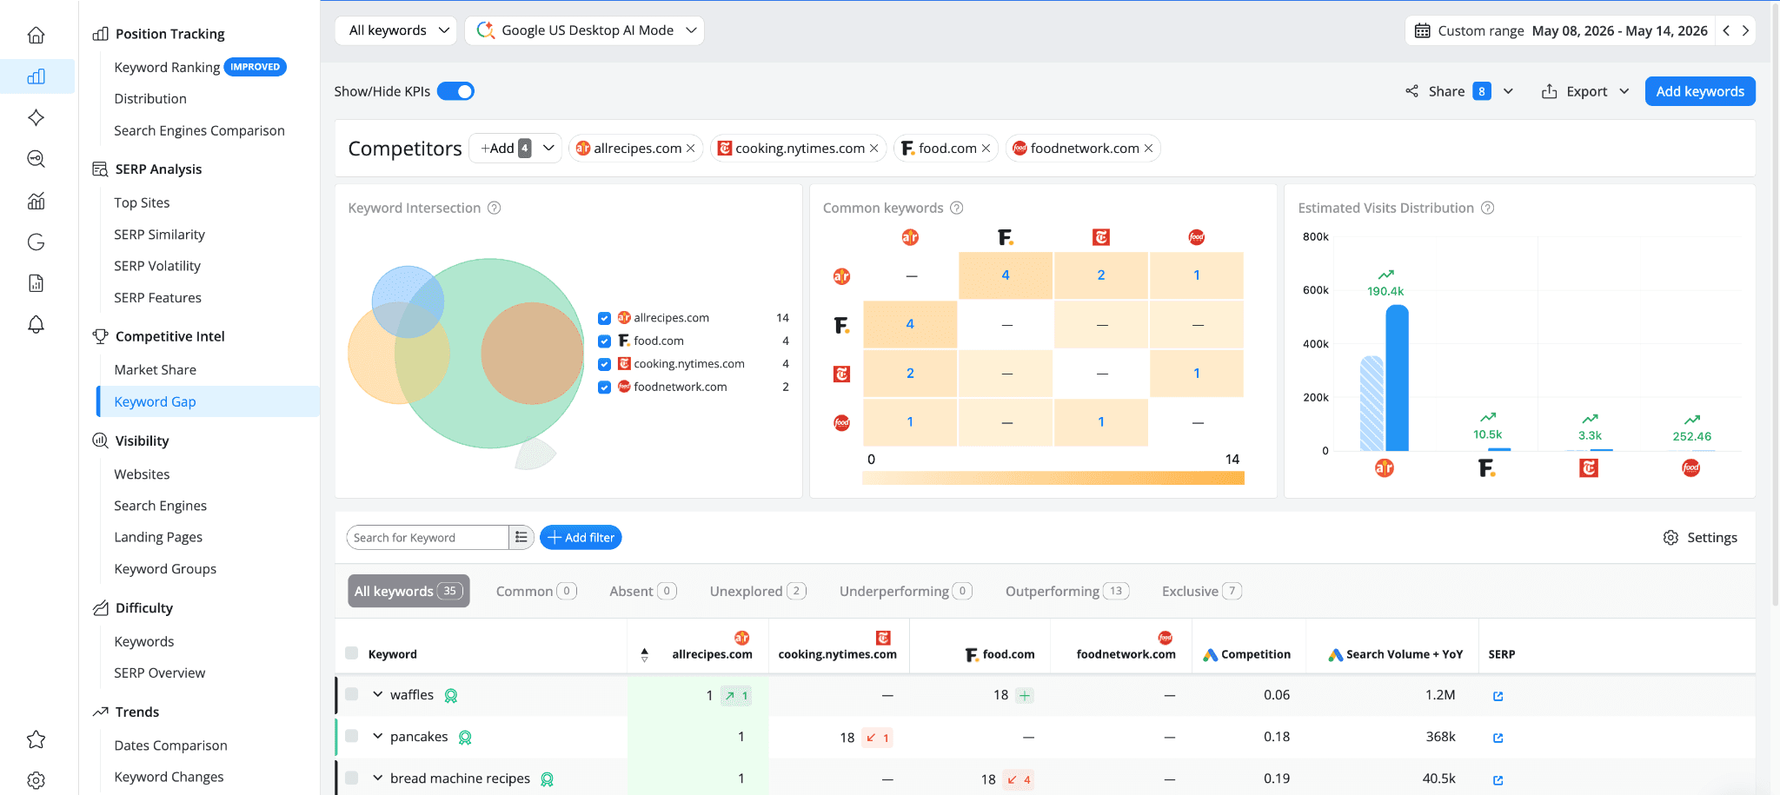Open the favorites star rail icon
The width and height of the screenshot is (1780, 795).
[36, 739]
